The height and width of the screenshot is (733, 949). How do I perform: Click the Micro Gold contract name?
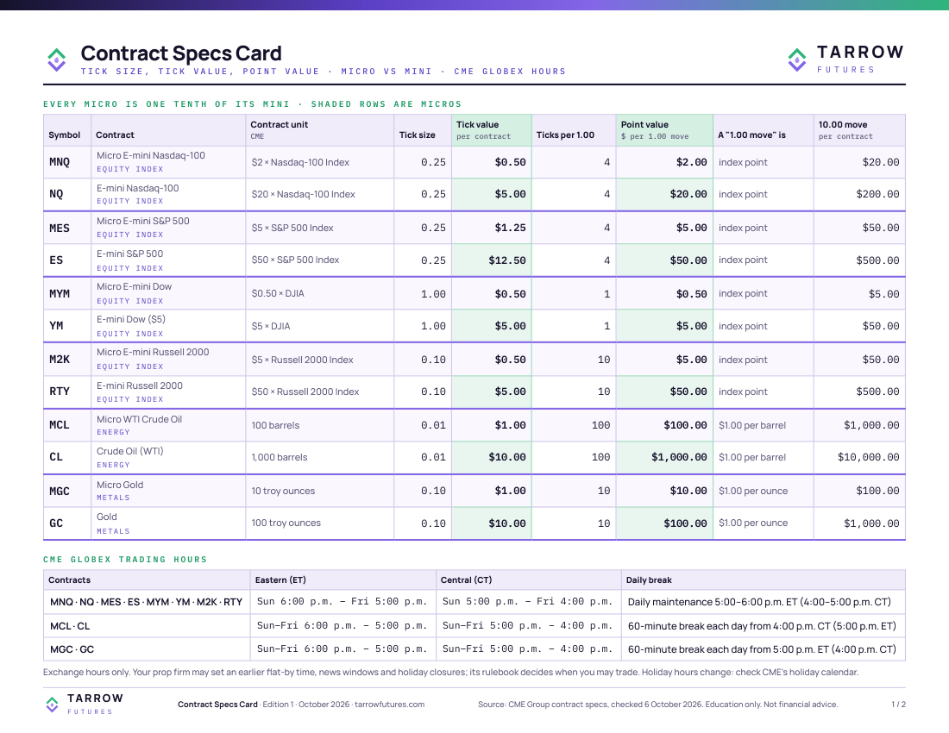(x=120, y=485)
